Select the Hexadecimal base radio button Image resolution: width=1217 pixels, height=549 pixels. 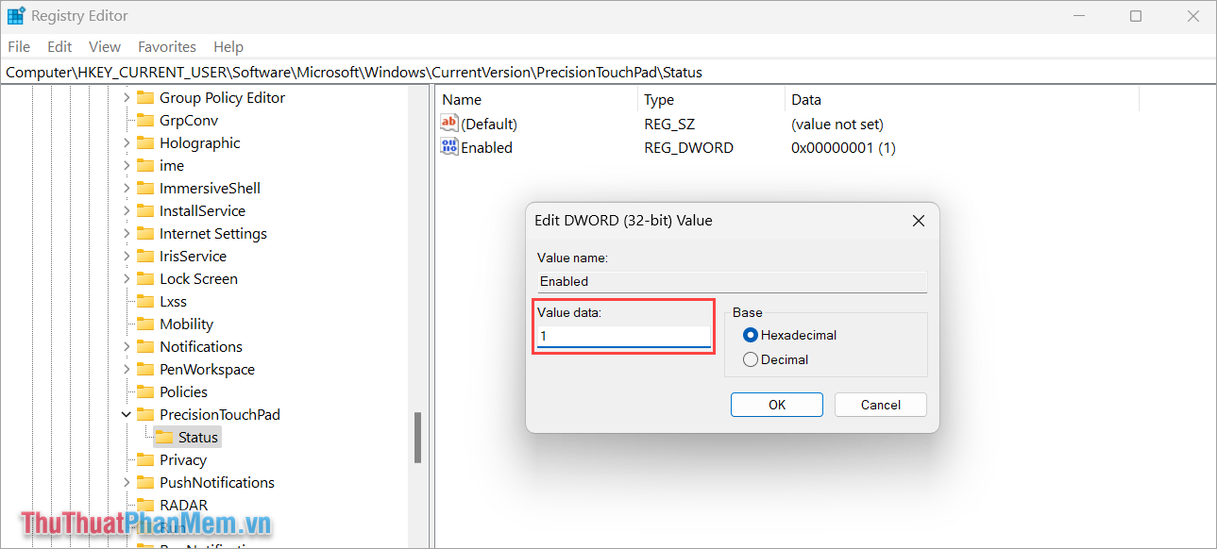tap(751, 335)
